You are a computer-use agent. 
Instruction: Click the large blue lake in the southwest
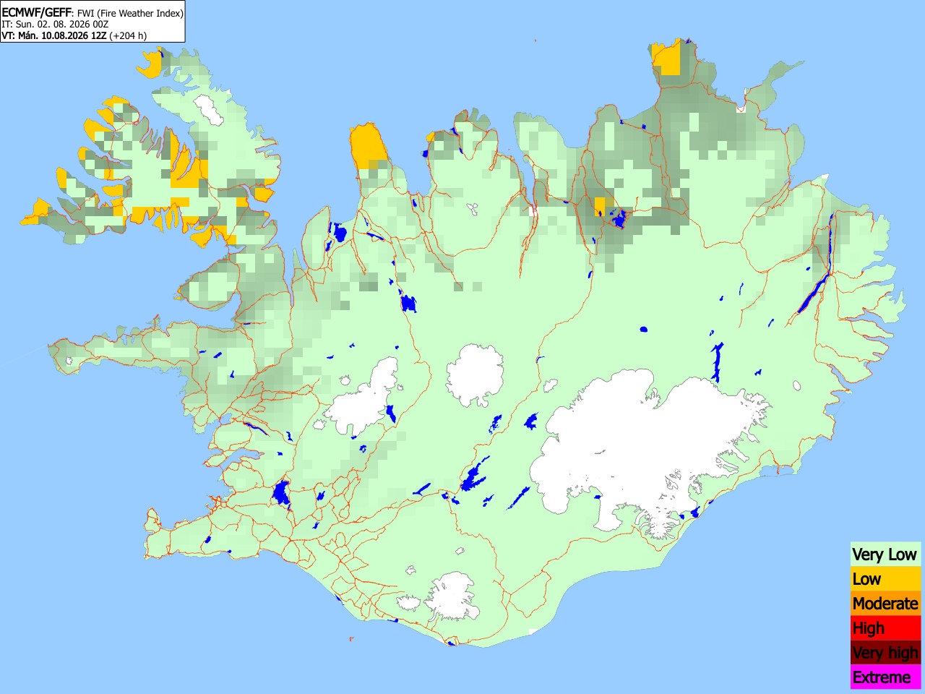pos(280,493)
